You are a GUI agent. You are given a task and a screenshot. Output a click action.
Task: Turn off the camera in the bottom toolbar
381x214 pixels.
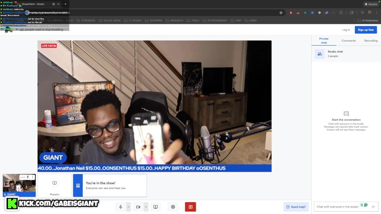click(138, 207)
